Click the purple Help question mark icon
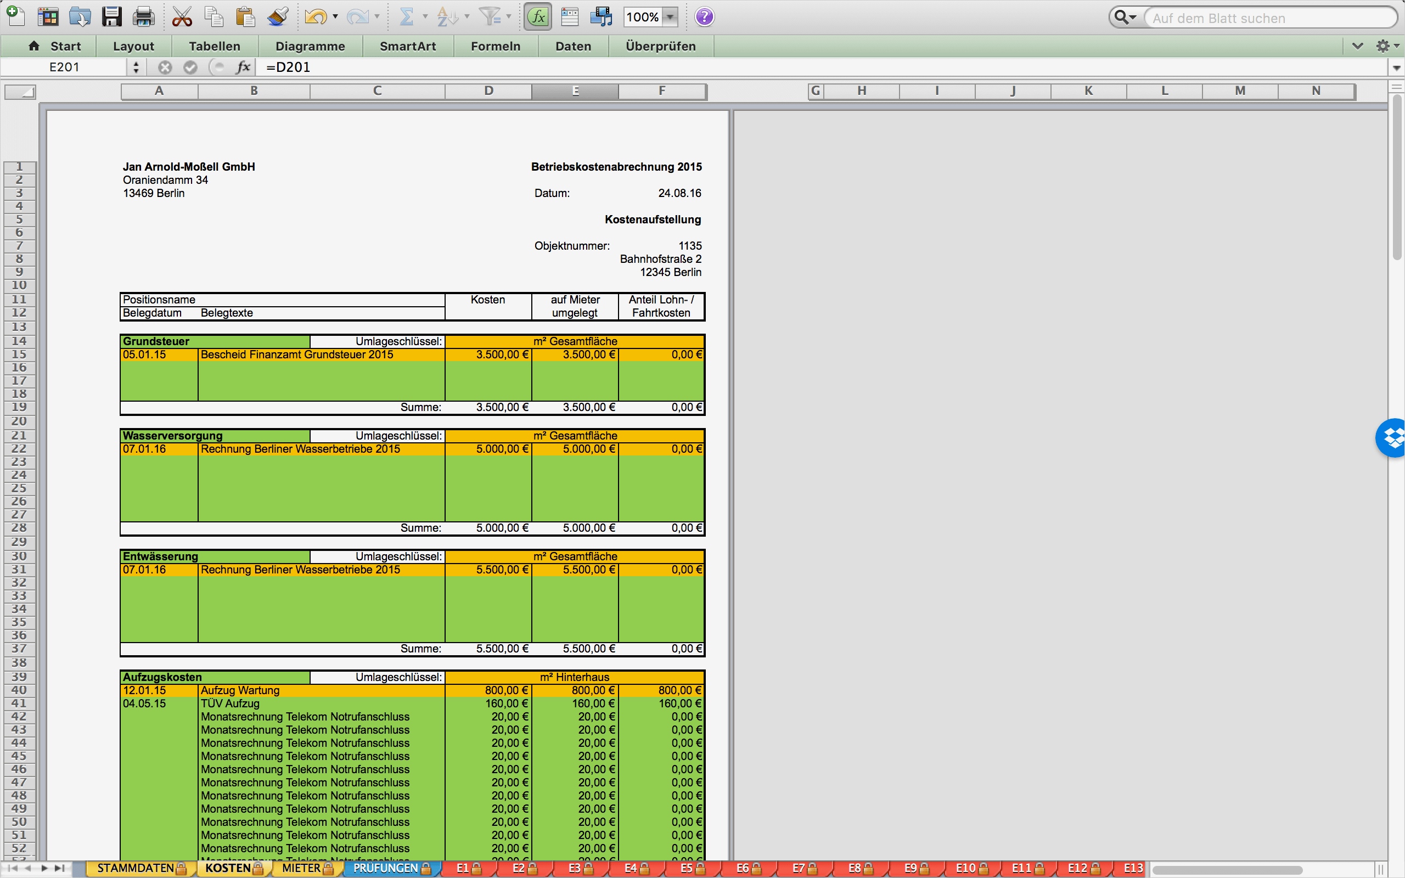The width and height of the screenshot is (1405, 878). pos(704,17)
